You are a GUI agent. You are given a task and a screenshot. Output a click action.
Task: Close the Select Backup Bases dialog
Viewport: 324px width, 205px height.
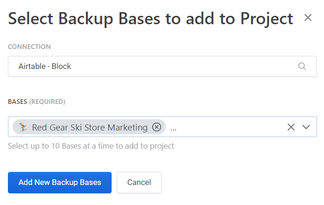click(x=308, y=18)
